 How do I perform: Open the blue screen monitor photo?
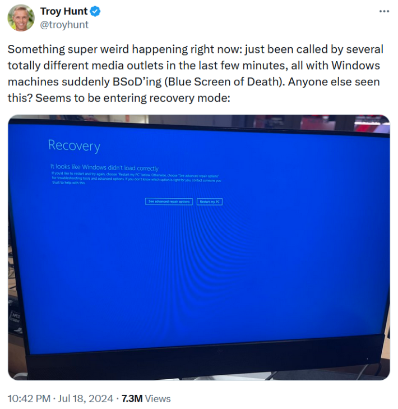[x=199, y=247]
